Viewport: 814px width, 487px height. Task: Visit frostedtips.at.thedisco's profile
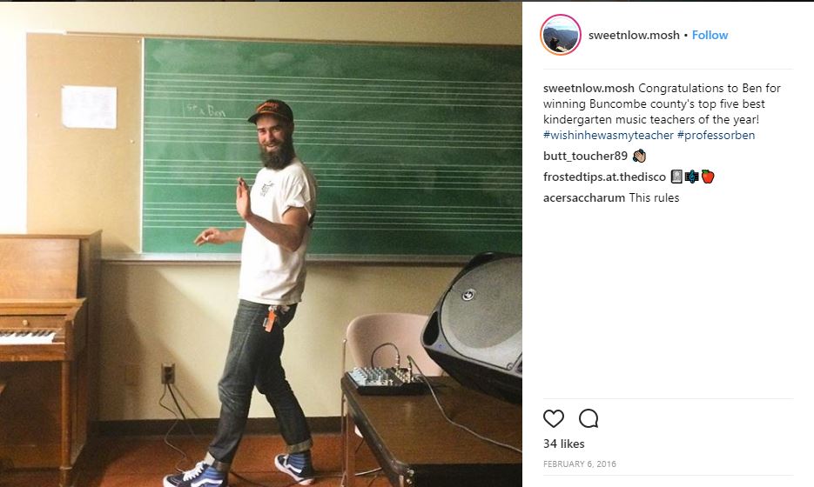[604, 177]
